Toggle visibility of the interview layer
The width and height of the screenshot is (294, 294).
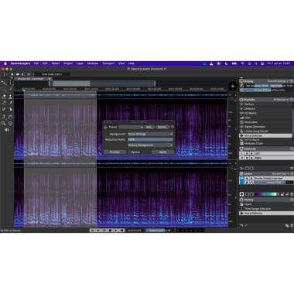[242, 178]
